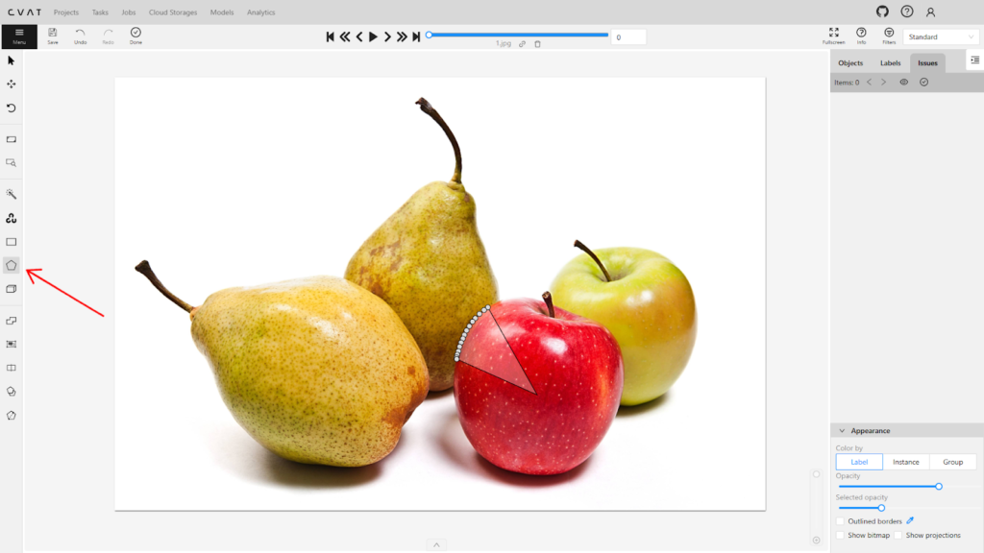Go to next issue arrow
This screenshot has height=553, width=984.
pyautogui.click(x=884, y=83)
